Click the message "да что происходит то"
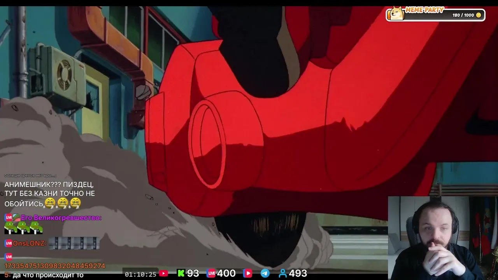The width and height of the screenshot is (498, 280). 48,275
